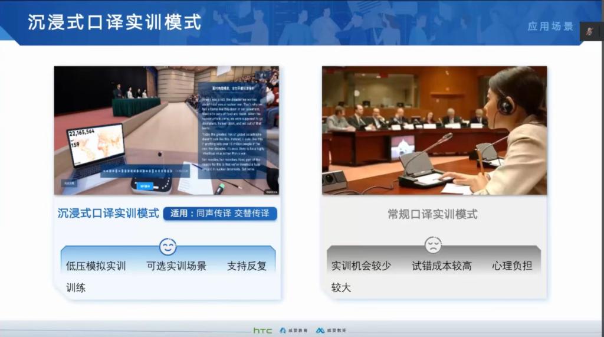Click the 应用场景 label in header
Viewport: 604px width, 337px height.
coord(550,27)
